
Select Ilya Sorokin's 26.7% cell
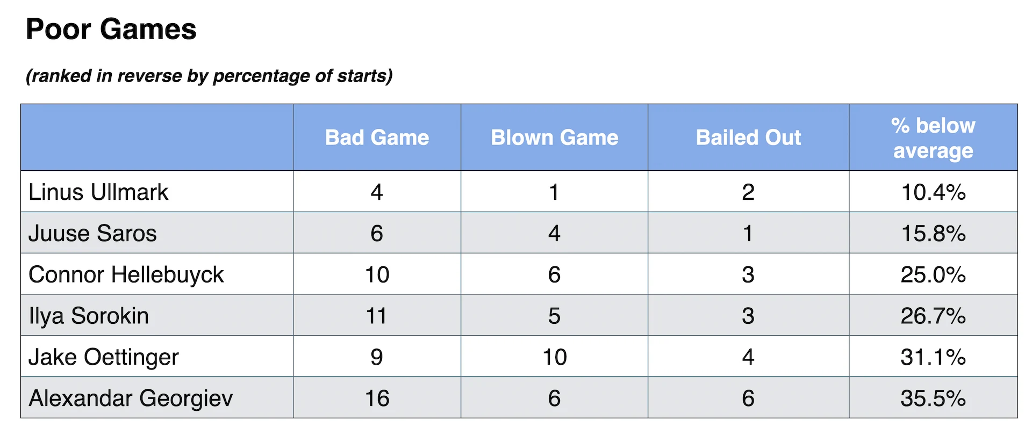click(933, 316)
